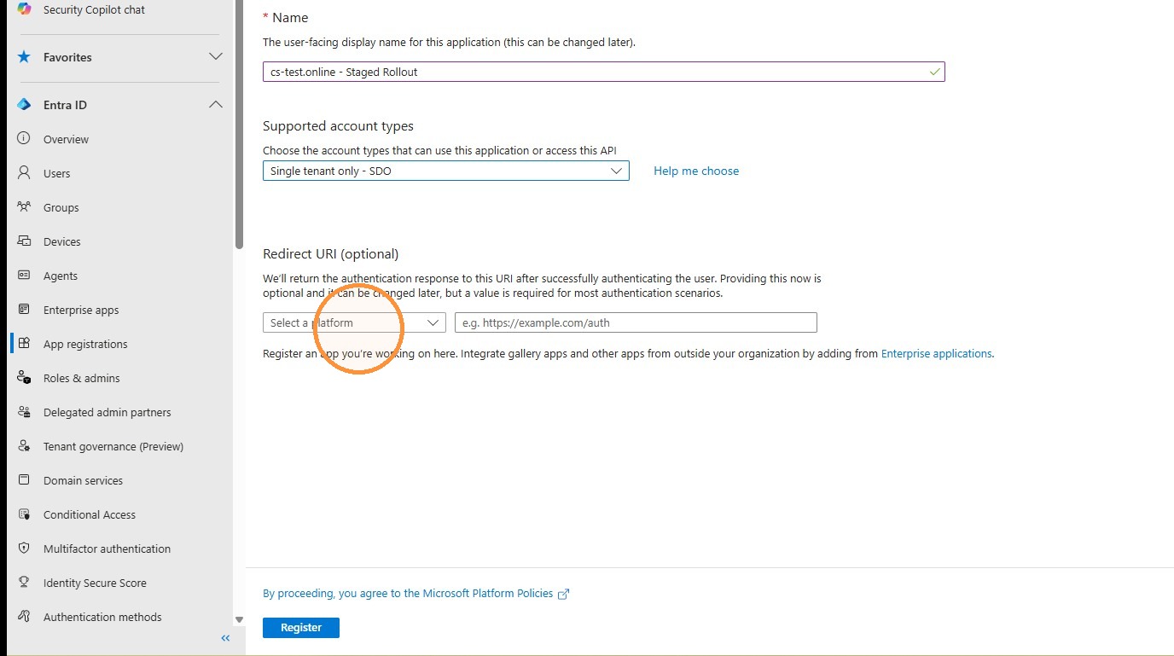Click the Security Copilot chat label

click(94, 10)
